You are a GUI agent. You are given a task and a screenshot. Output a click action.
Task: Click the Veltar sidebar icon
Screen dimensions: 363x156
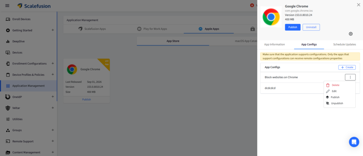coord(8,108)
